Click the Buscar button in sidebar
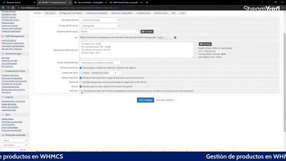 [23, 150]
